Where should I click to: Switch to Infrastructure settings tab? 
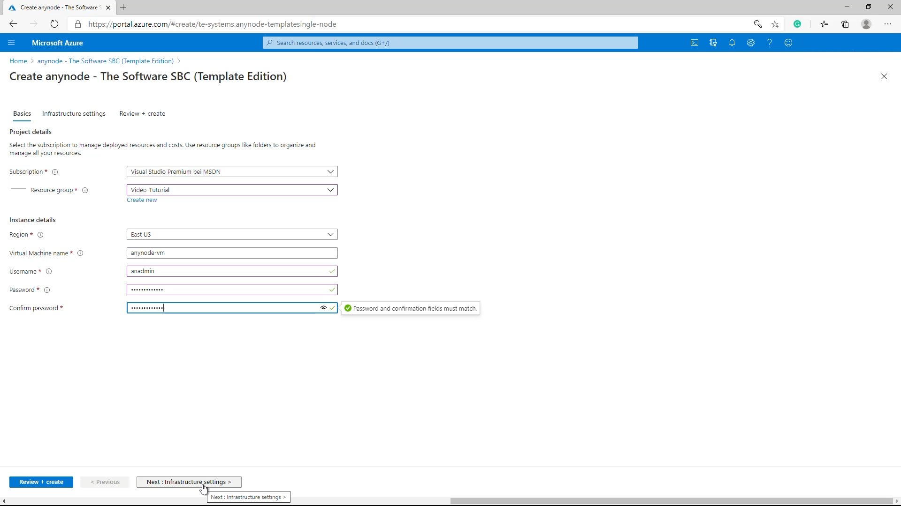pos(74,114)
